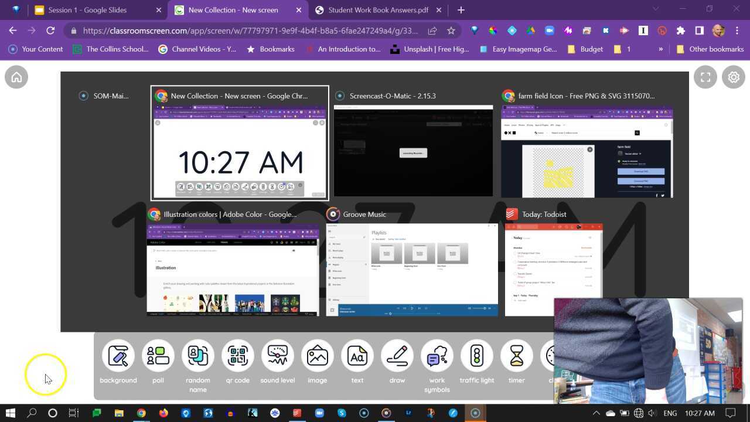Add an image widget
Viewport: 750px width, 422px height.
318,356
